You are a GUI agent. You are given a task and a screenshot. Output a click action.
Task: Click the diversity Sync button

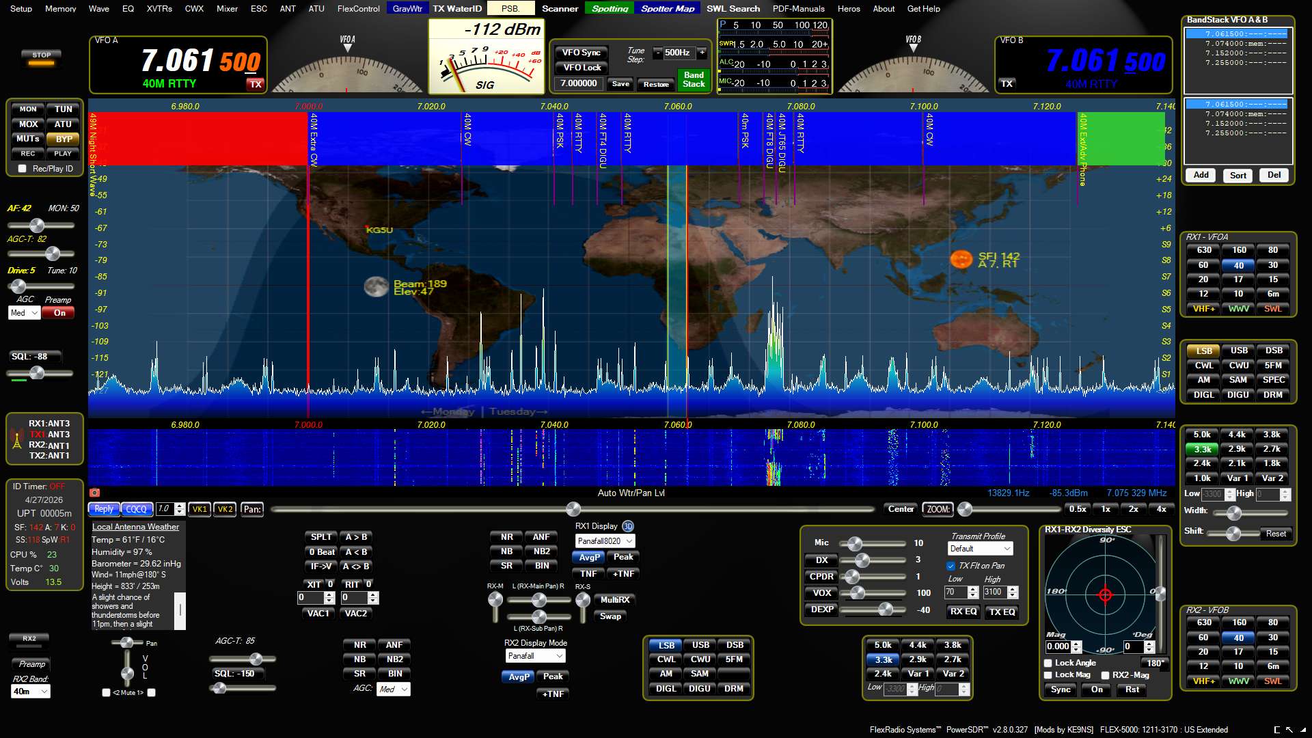click(1061, 690)
